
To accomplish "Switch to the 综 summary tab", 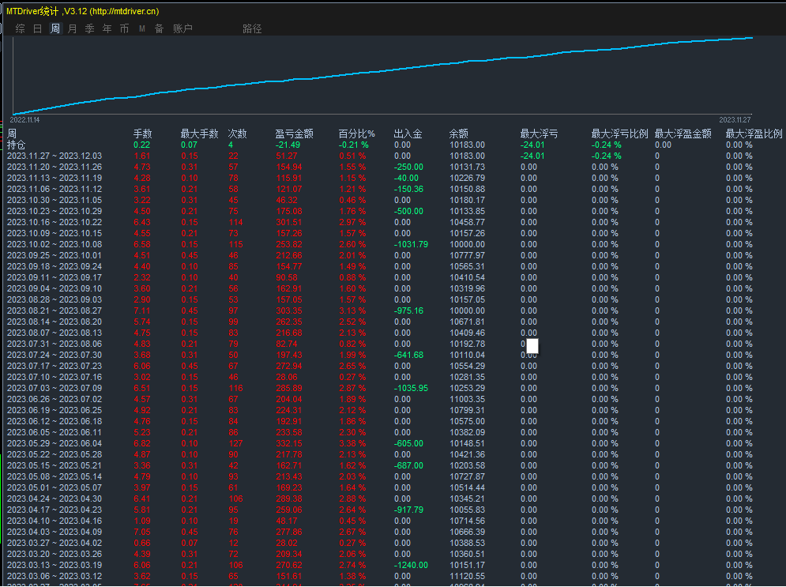I will click(21, 29).
